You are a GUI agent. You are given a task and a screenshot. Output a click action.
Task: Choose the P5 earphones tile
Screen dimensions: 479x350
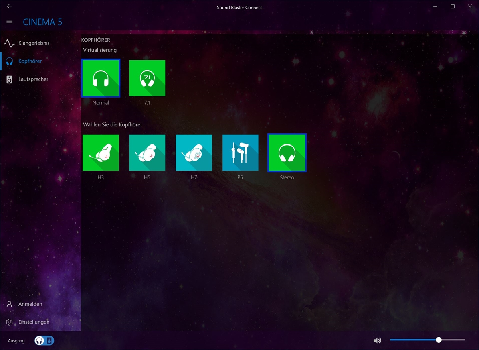pos(240,153)
